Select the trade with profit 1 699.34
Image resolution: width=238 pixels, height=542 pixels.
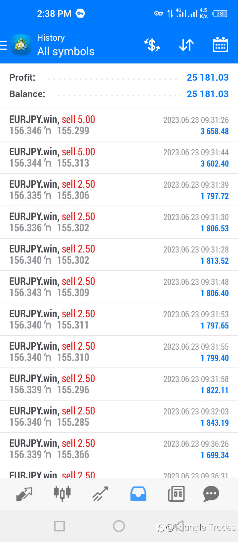[x=119, y=449]
